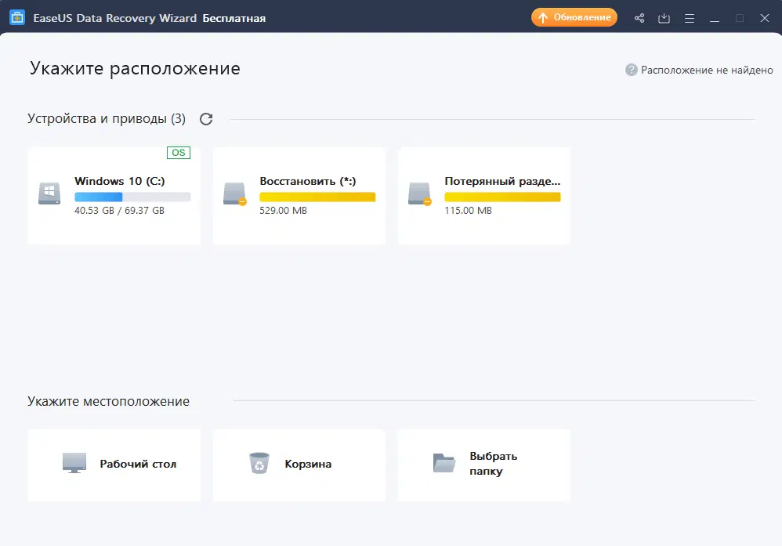Click the Корзина recycle bin icon

(259, 463)
